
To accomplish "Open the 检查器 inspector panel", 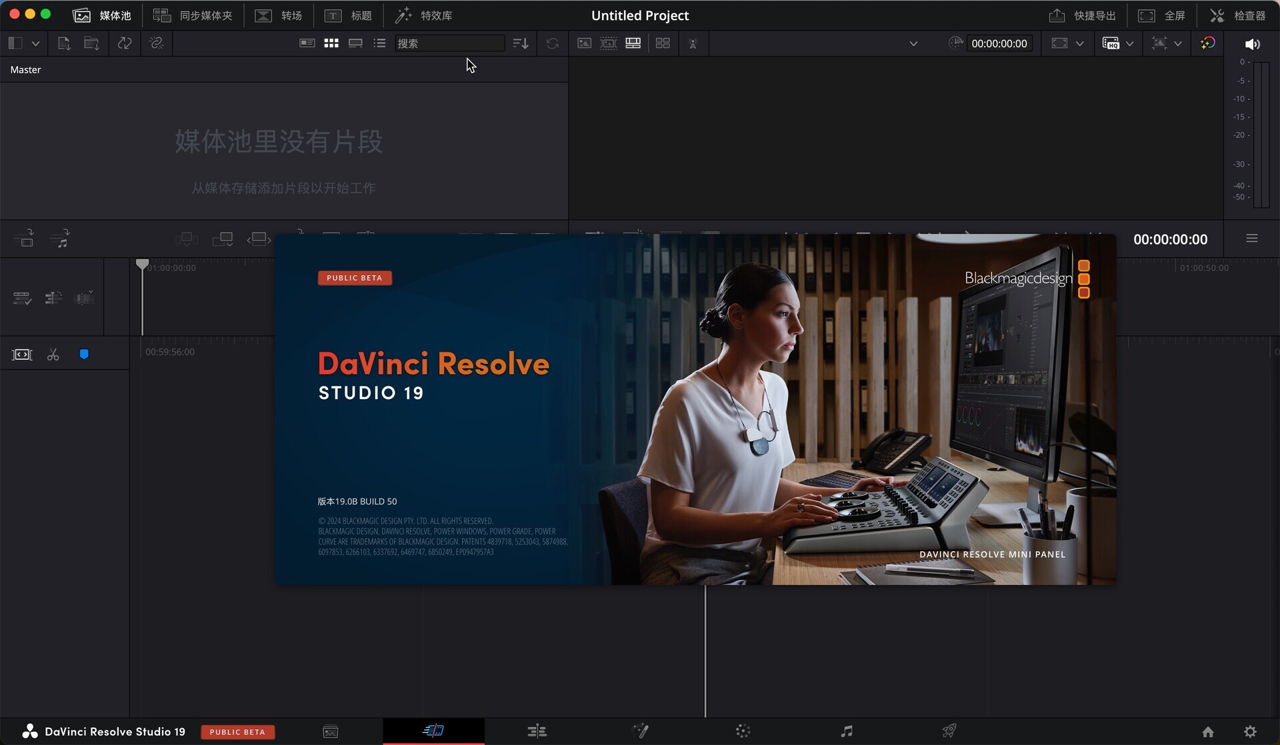I will 1237,15.
